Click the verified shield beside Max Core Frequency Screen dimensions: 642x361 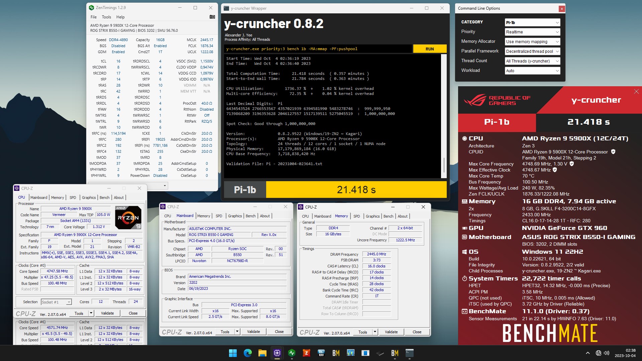[571, 164]
